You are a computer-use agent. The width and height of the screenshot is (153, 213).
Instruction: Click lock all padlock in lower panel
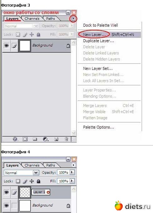pyautogui.click(x=39, y=181)
